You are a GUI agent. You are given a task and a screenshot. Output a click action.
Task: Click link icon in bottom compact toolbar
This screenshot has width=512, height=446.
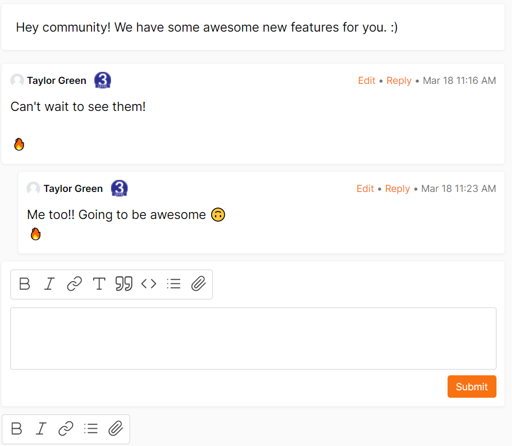(66, 429)
